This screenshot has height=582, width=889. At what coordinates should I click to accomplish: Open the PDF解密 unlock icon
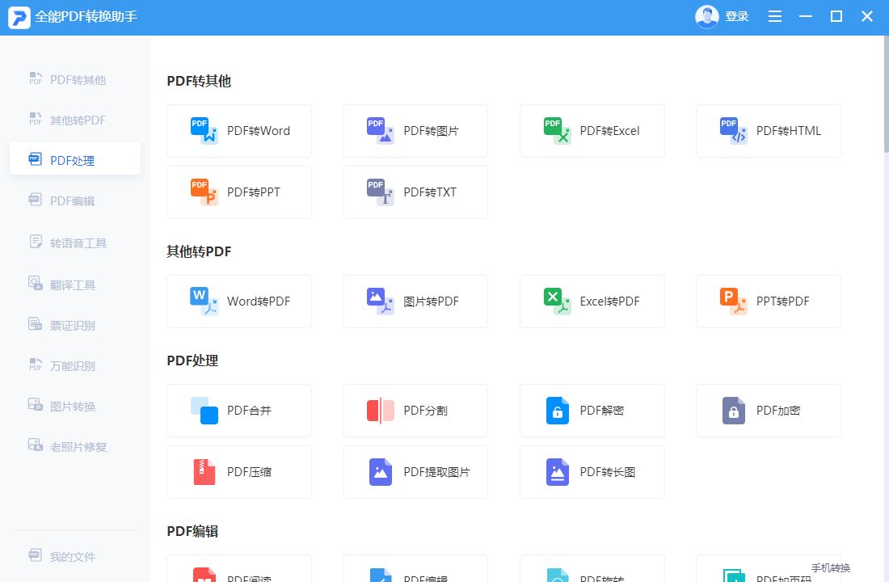tap(558, 411)
